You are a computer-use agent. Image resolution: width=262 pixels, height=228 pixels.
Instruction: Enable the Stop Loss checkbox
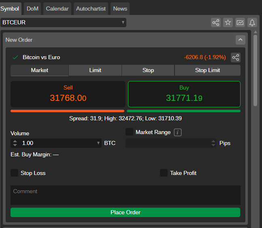point(15,173)
